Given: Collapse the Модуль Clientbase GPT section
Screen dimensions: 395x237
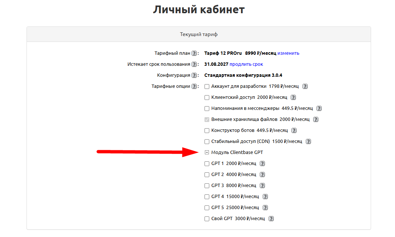Looking at the screenshot, I should pyautogui.click(x=207, y=152).
